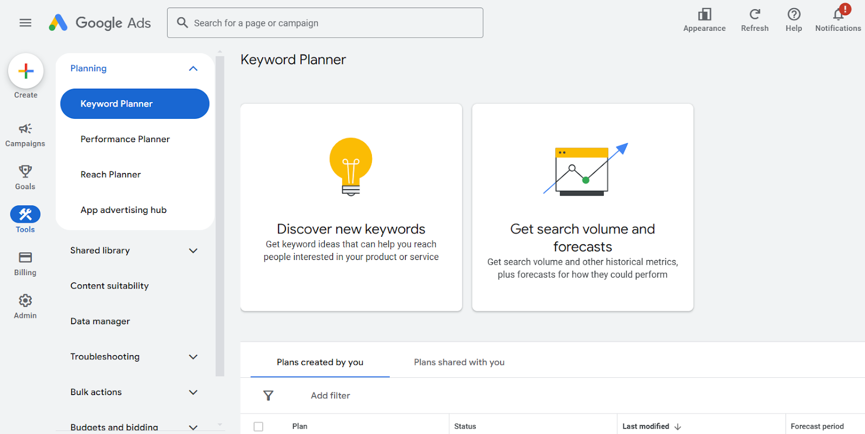Focus the search for page or campaign field
Image resolution: width=865 pixels, height=434 pixels.
[325, 23]
